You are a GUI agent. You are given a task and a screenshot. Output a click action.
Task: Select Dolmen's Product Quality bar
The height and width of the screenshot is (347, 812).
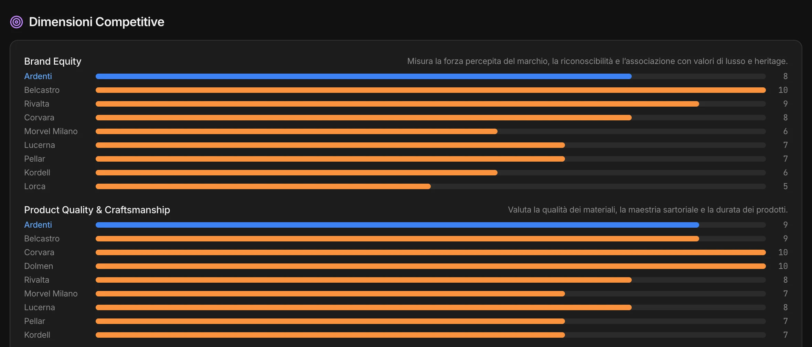tap(431, 266)
